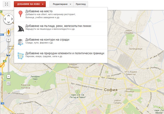Click the road icon in menu
The width and height of the screenshot is (164, 114).
point(21,29)
